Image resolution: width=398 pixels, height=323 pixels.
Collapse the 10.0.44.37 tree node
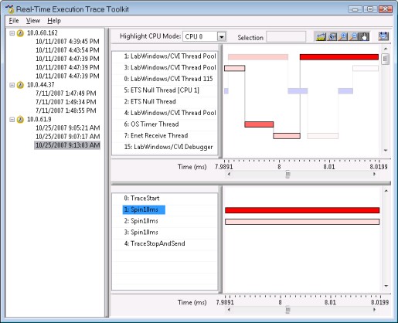point(12,85)
